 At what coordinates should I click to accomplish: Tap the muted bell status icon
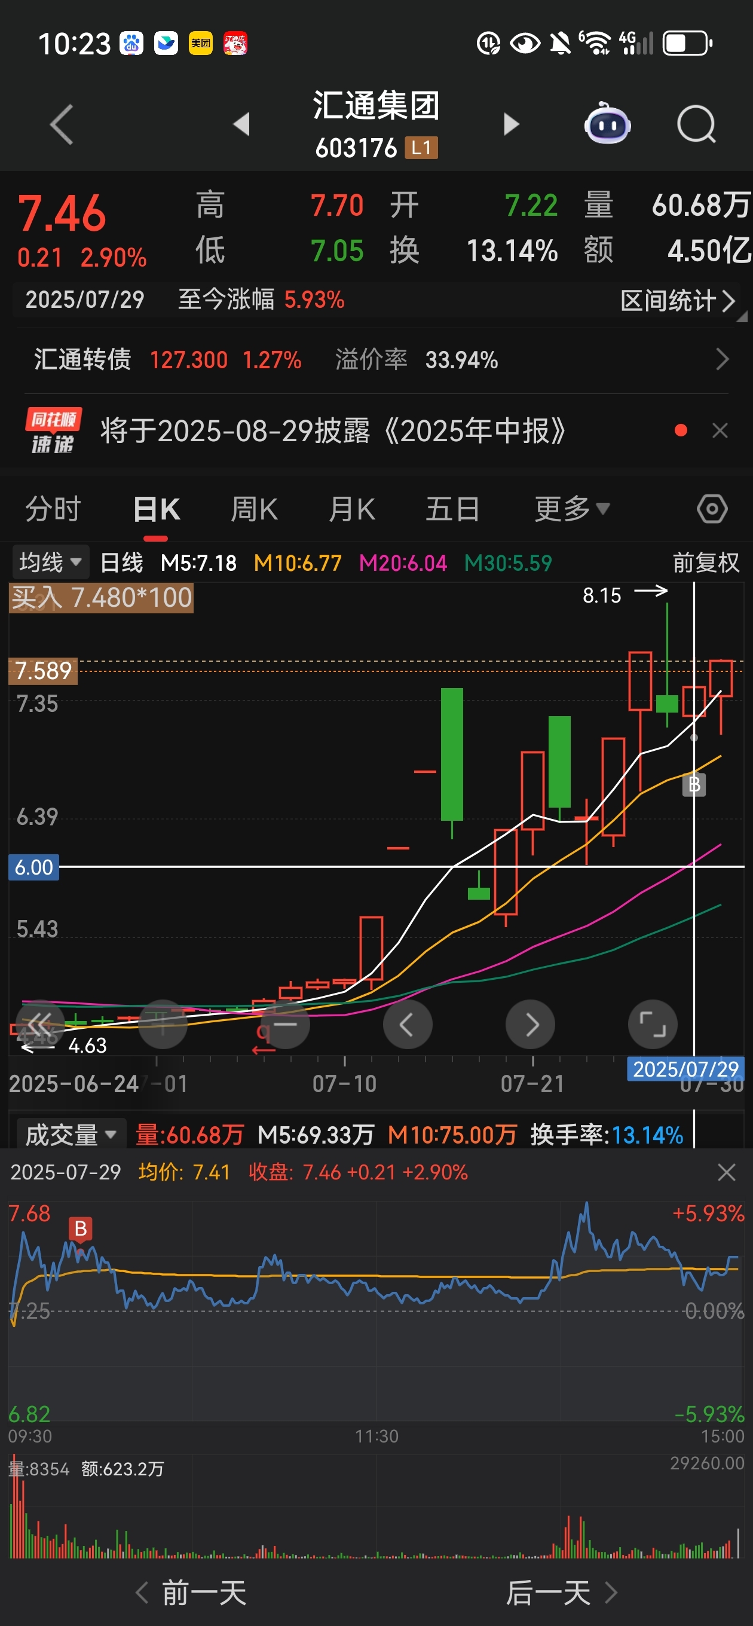click(559, 44)
